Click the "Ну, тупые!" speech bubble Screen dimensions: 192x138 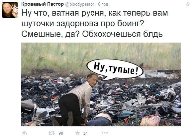click(115, 69)
